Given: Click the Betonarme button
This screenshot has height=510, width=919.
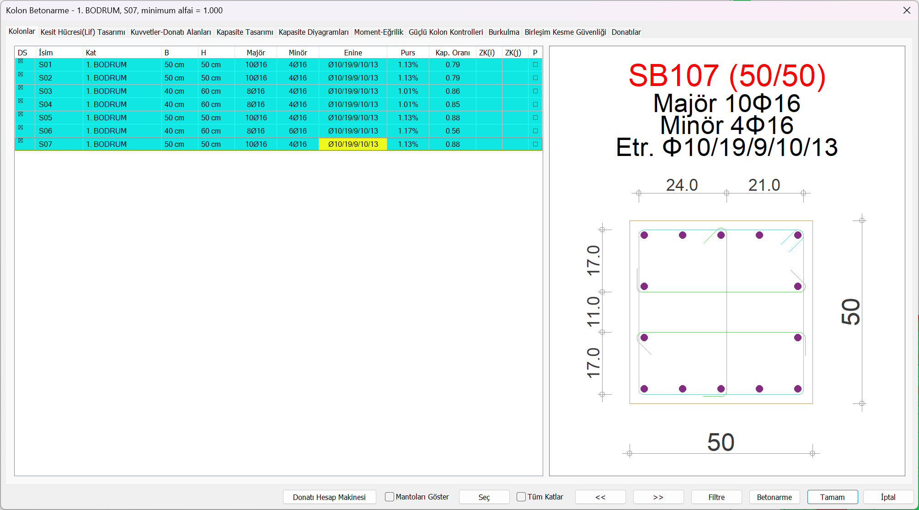Looking at the screenshot, I should click(x=775, y=497).
